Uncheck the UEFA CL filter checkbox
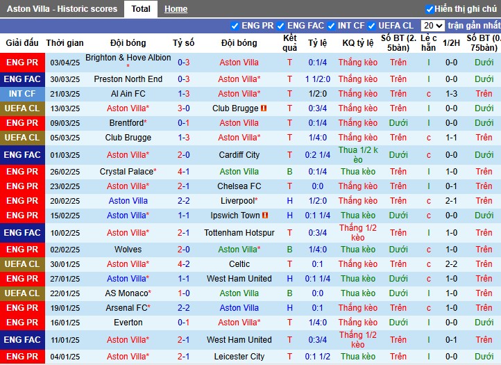The image size is (501, 365). (372, 26)
